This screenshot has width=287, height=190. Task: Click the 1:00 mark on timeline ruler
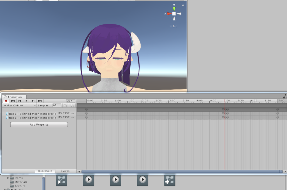point(118,100)
